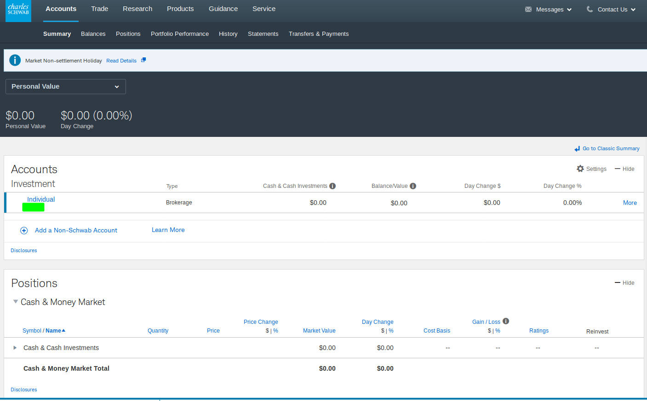
Task: Click the Contact Us phone icon
Action: point(590,9)
